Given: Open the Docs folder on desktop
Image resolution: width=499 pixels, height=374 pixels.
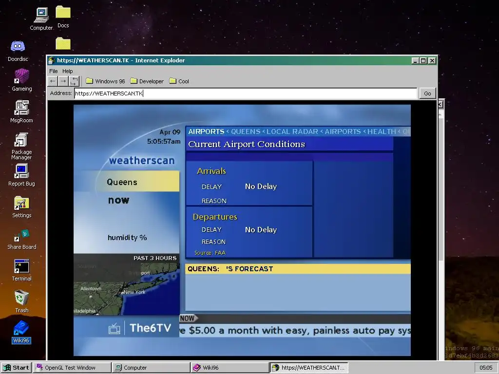Looking at the screenshot, I should [x=63, y=17].
